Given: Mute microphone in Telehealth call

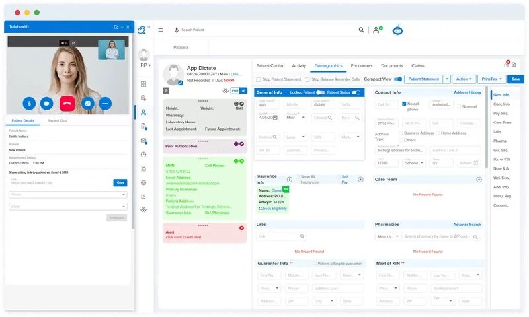Looking at the screenshot, I should (29, 104).
